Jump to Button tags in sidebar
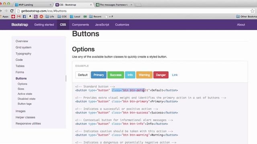This screenshot has width=257, height=144. tap(24, 104)
